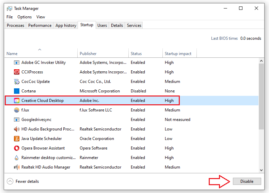Select the f.lux app icon

[x=17, y=110]
